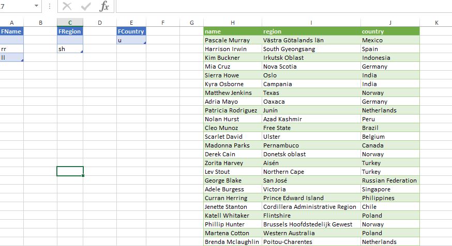Viewport: 452px width, 246px height.
Task: Select column C header
Action: (x=70, y=23)
